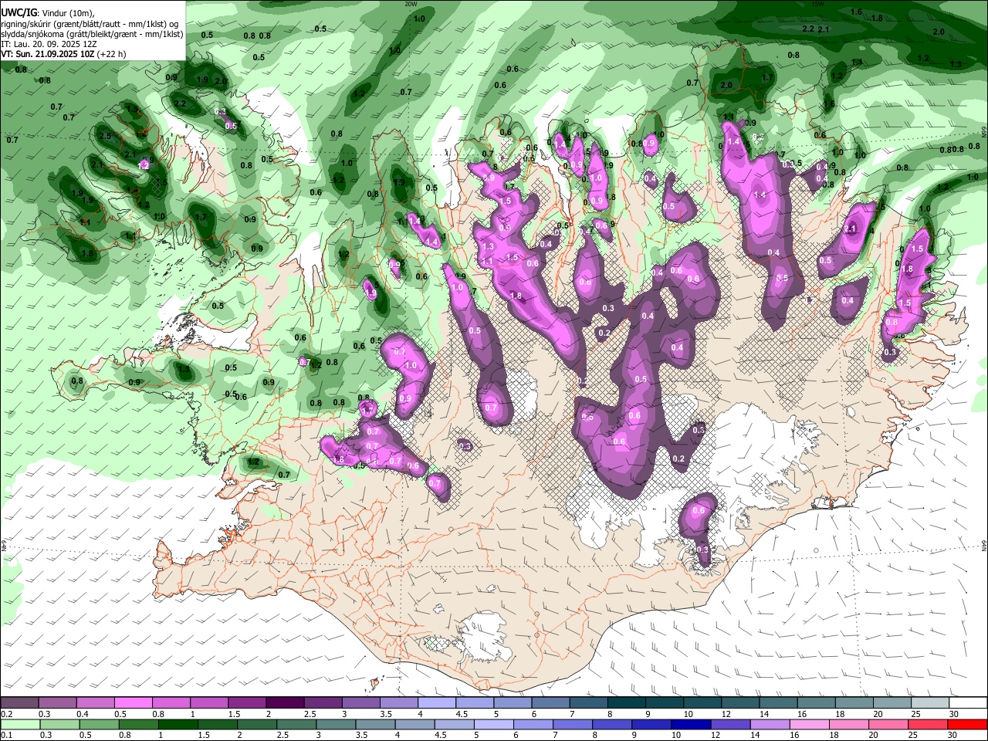Screen dimensions: 988x741
Task: Select the slate blue 6–7 snow legend swatch
Action: coord(550,702)
